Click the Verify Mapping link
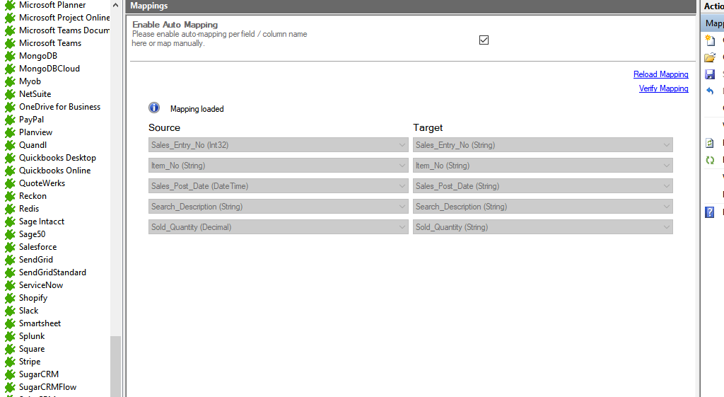This screenshot has height=397, width=724. pos(663,88)
